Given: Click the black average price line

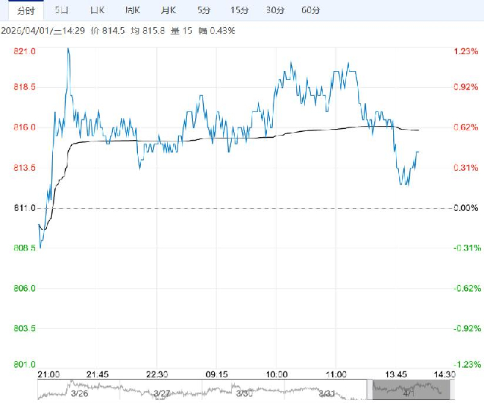Looking at the screenshot, I should tap(220, 138).
